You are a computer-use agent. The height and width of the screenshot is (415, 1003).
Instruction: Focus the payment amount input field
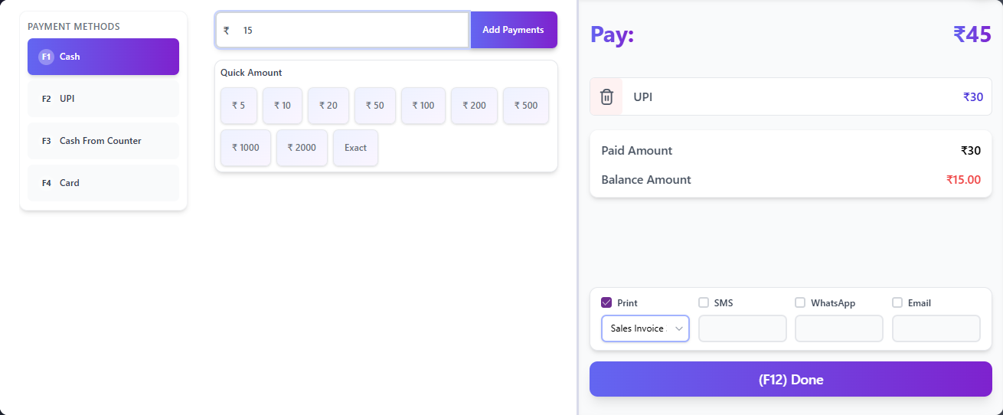click(x=352, y=31)
